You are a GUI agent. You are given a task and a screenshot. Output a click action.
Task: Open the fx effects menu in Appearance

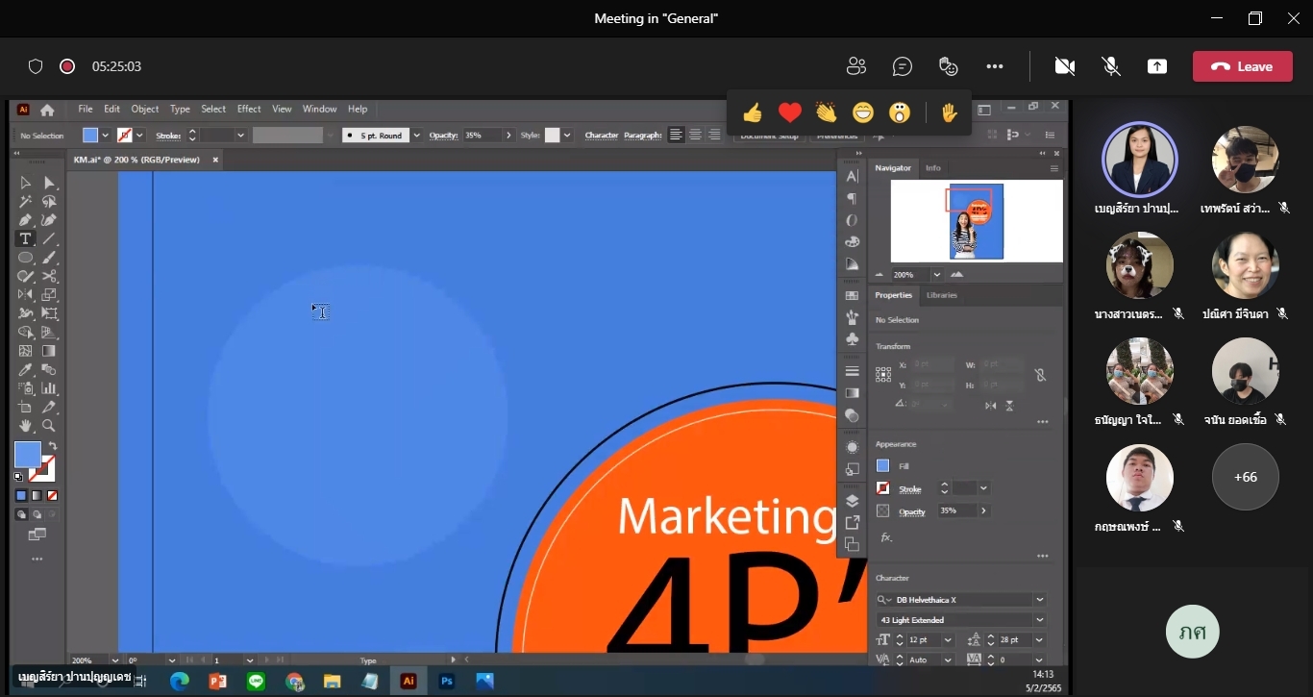tap(885, 536)
